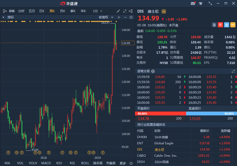The width and height of the screenshot is (237, 166).
Task: Expand tick-by-tick trades panel
Action: pos(233,71)
